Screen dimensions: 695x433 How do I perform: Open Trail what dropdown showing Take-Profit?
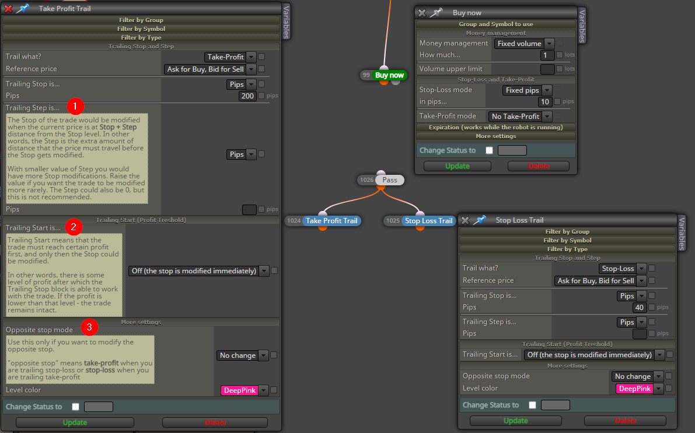point(230,57)
